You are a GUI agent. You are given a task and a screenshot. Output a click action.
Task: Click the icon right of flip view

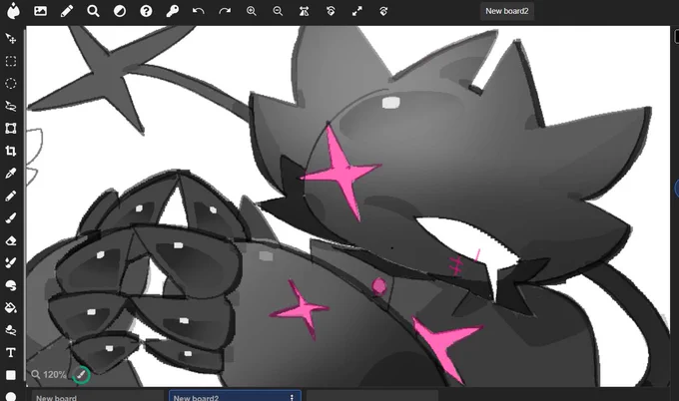point(331,11)
